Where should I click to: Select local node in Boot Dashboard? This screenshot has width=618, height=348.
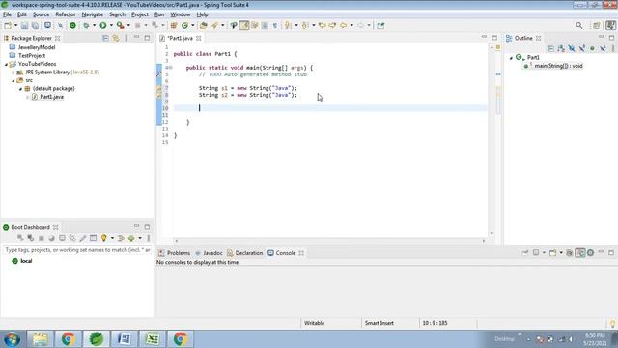coord(26,261)
